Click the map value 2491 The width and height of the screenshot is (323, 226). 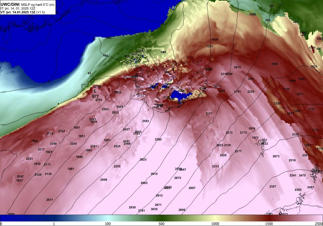point(311,187)
